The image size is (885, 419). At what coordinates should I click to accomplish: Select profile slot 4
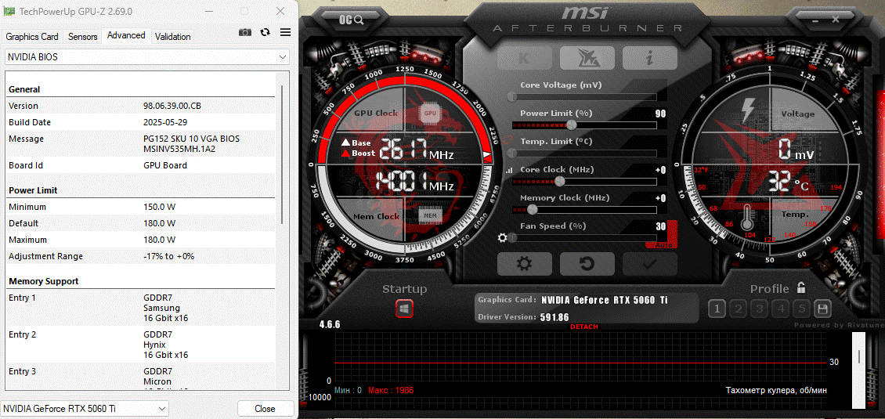781,309
